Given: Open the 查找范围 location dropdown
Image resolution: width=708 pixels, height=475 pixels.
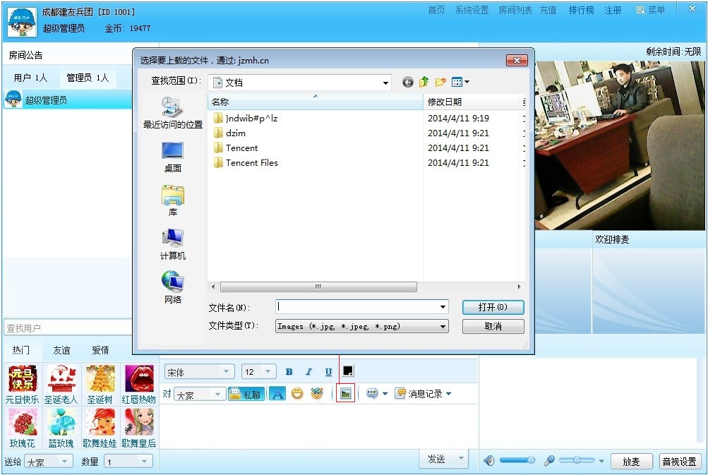Looking at the screenshot, I should coord(385,83).
